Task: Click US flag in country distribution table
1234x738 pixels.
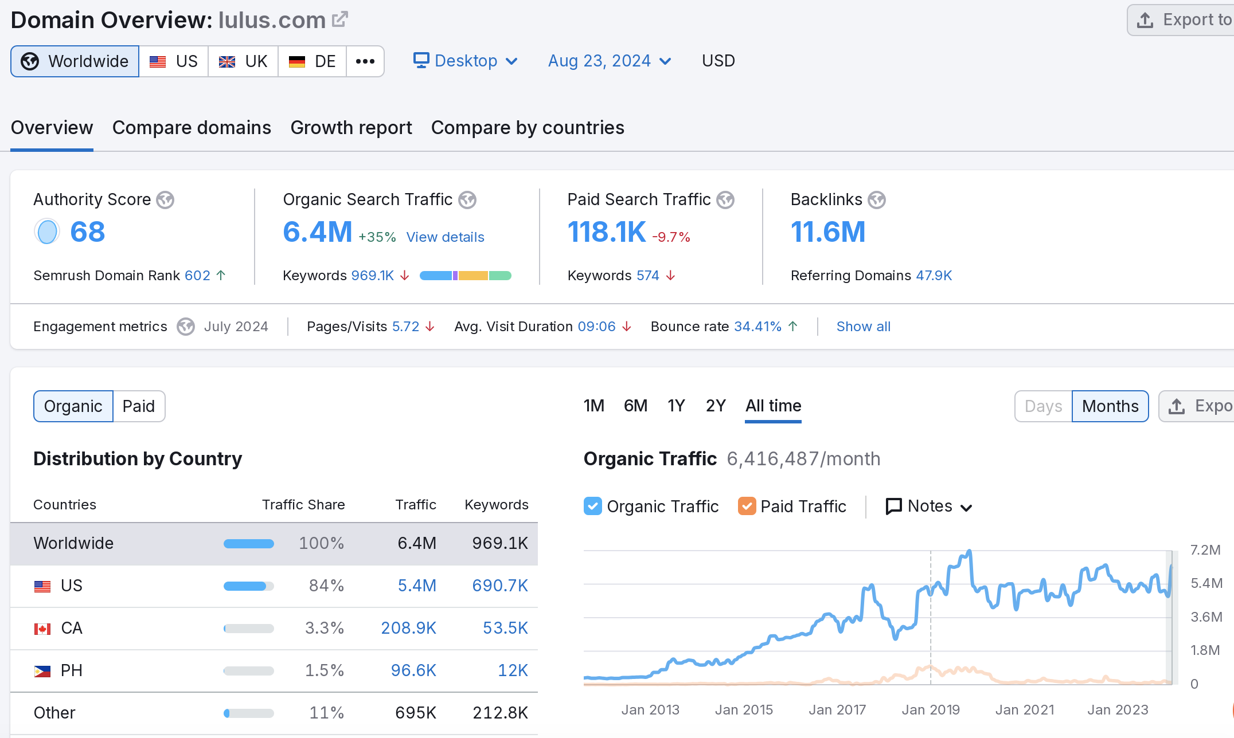Action: (42, 586)
